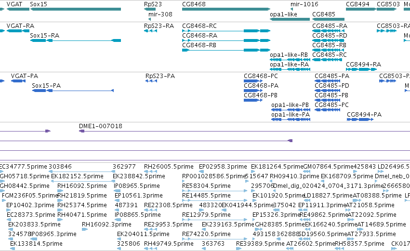Click the CG8485-PA protein label
The height and width of the screenshot is (251, 410).
pyautogui.click(x=332, y=76)
